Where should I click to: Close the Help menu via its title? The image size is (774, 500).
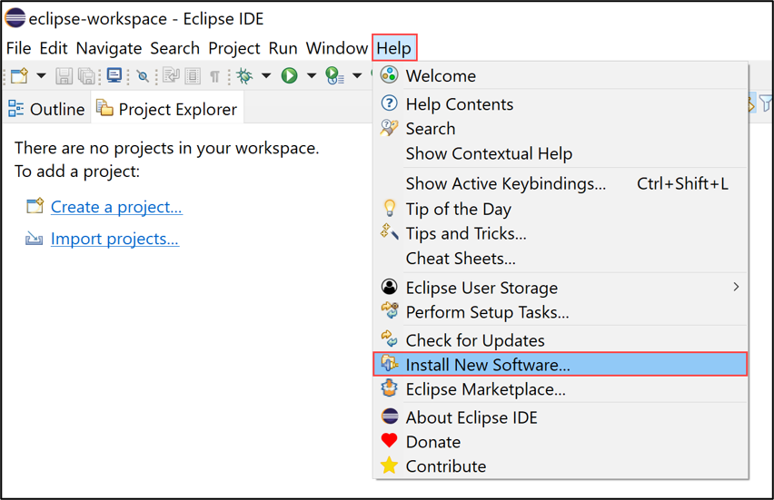[x=394, y=48]
